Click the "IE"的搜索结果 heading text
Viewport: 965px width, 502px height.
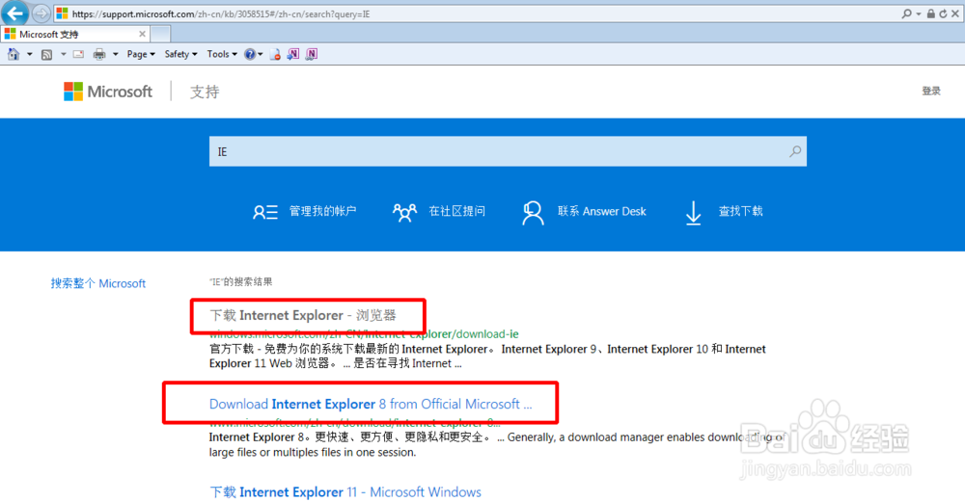240,282
